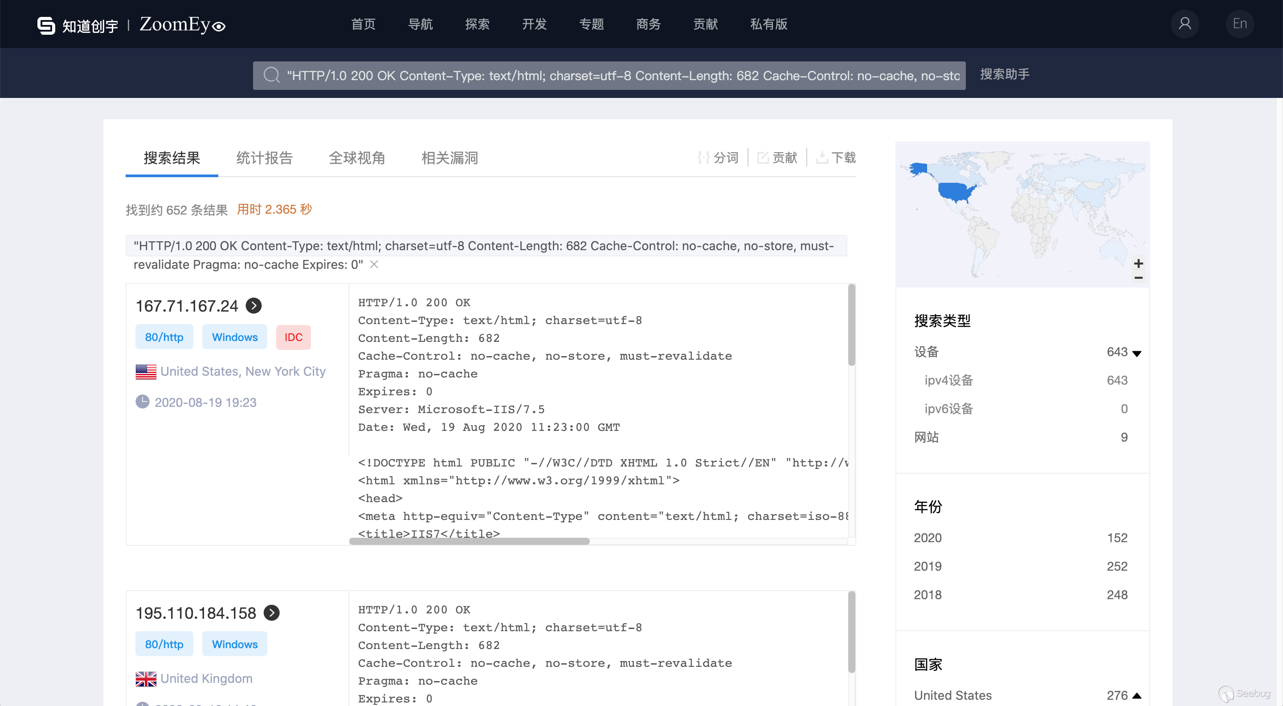Viewport: 1283px width, 706px height.
Task: Switch language with the En button
Action: [1240, 24]
